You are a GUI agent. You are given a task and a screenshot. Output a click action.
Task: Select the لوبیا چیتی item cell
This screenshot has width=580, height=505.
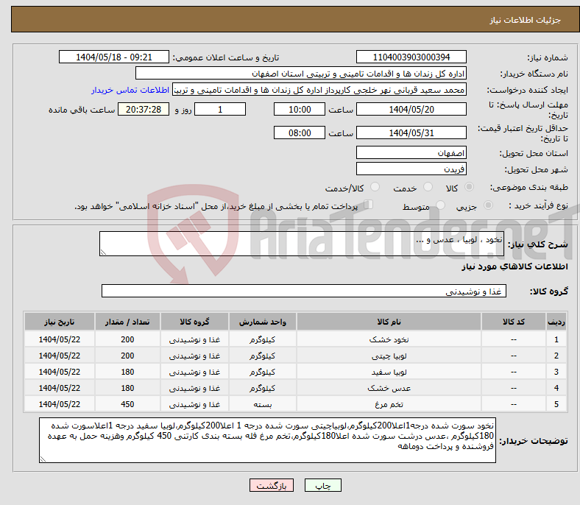click(x=389, y=356)
